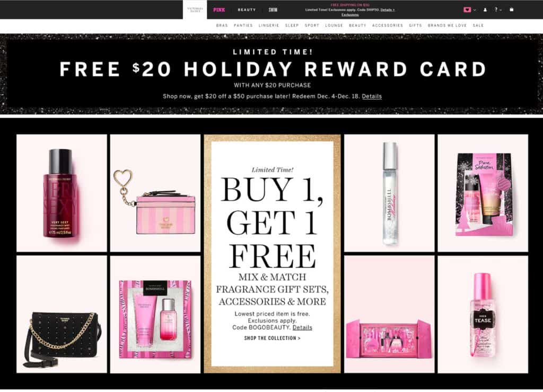Click the pink heart card icon
The width and height of the screenshot is (543, 392).
tap(467, 10)
